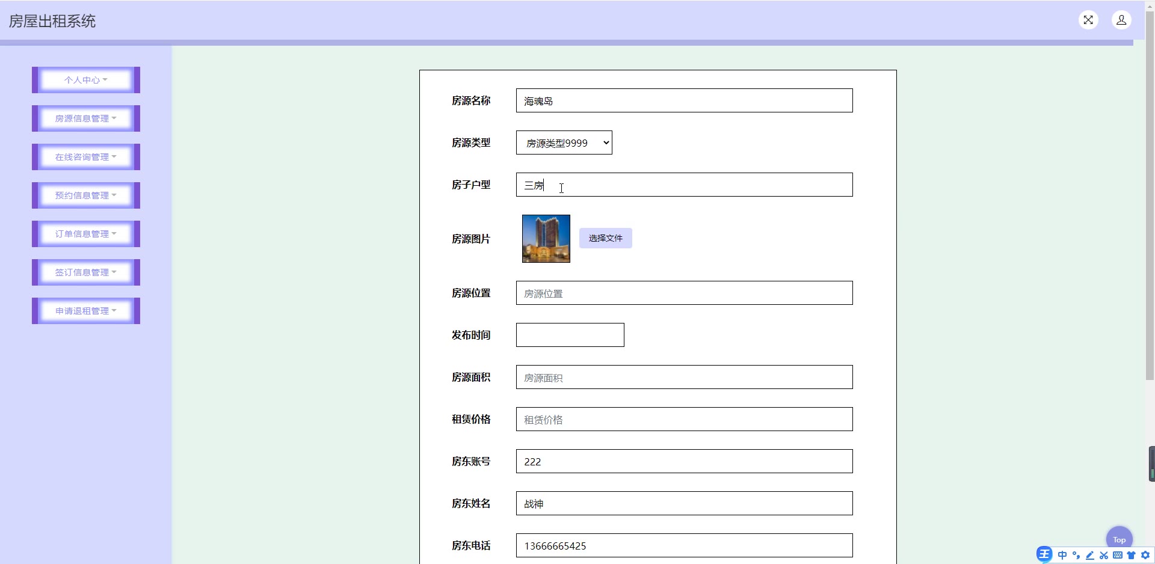Click the 发布时间 label
The image size is (1155, 564).
click(x=471, y=335)
